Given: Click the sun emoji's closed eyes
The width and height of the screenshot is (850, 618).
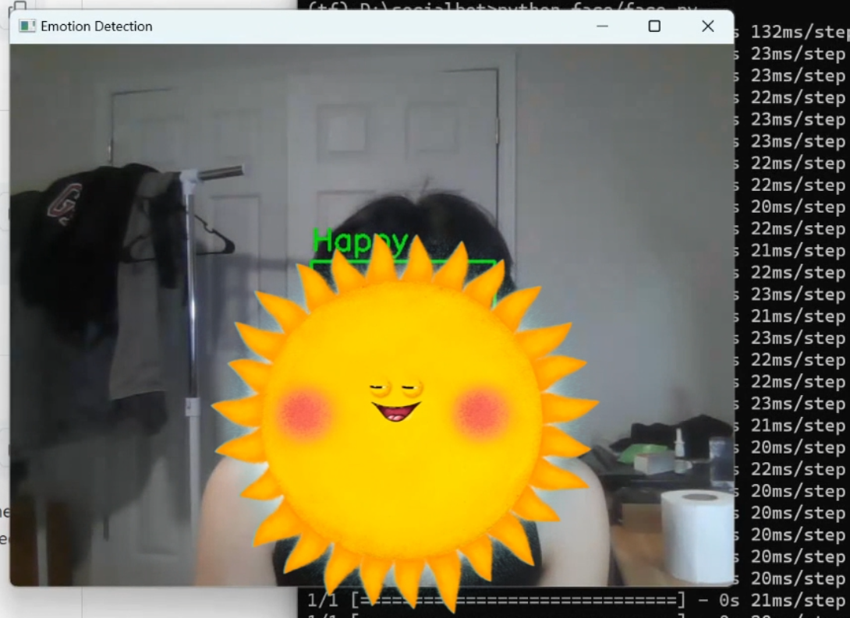Looking at the screenshot, I should coord(395,387).
